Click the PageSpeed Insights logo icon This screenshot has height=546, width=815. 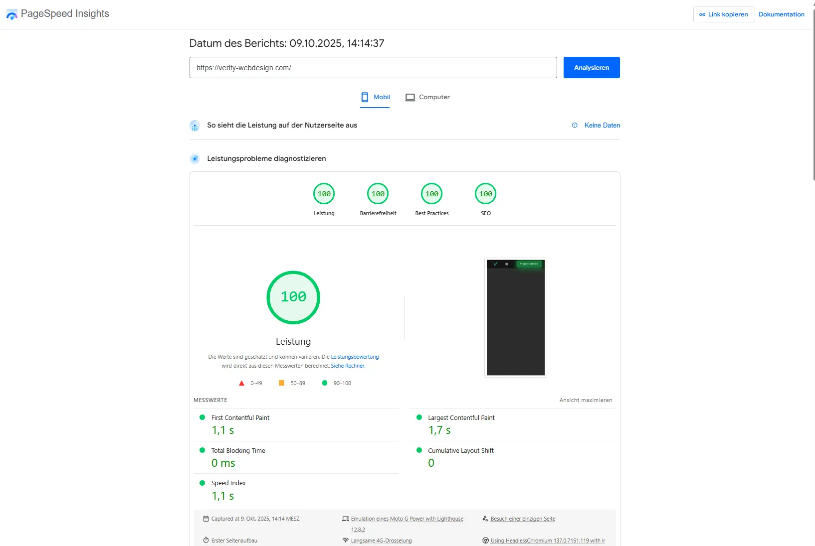11,14
